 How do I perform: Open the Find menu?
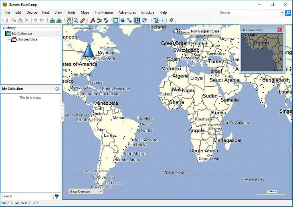pos(46,12)
